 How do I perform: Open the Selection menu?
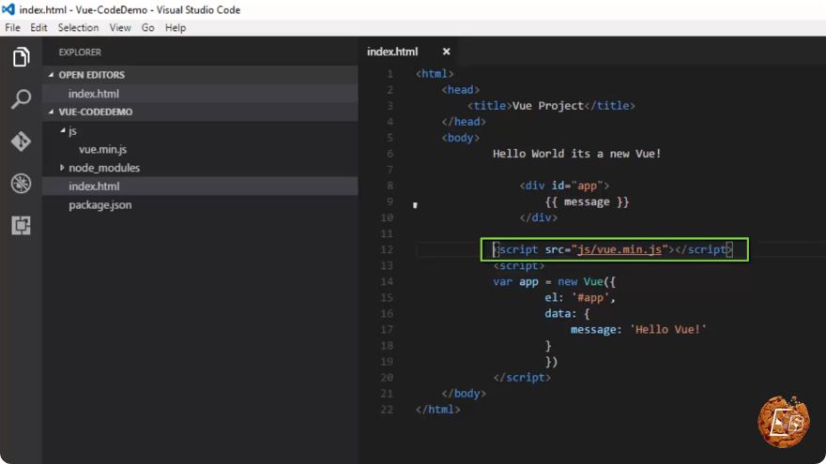click(x=78, y=28)
